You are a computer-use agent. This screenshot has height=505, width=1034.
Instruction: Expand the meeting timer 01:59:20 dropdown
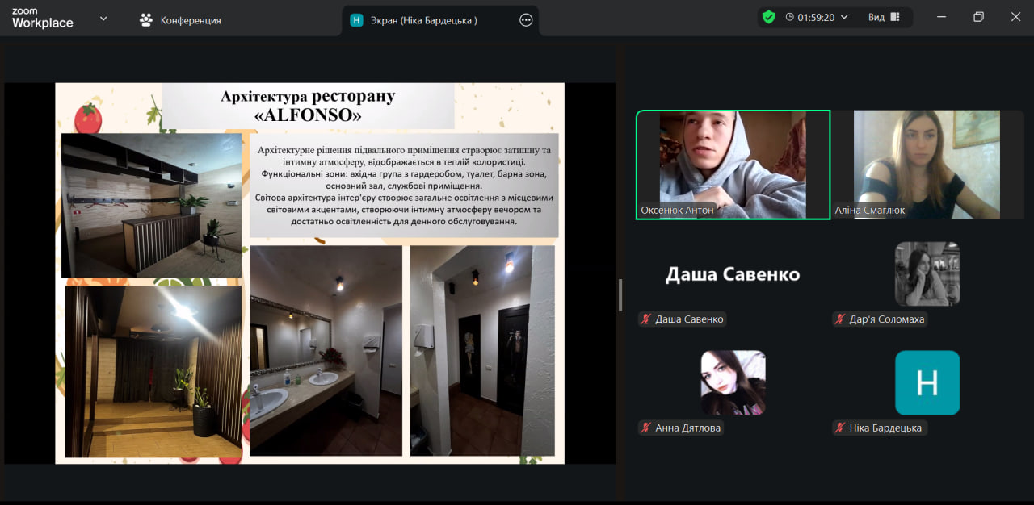[844, 17]
